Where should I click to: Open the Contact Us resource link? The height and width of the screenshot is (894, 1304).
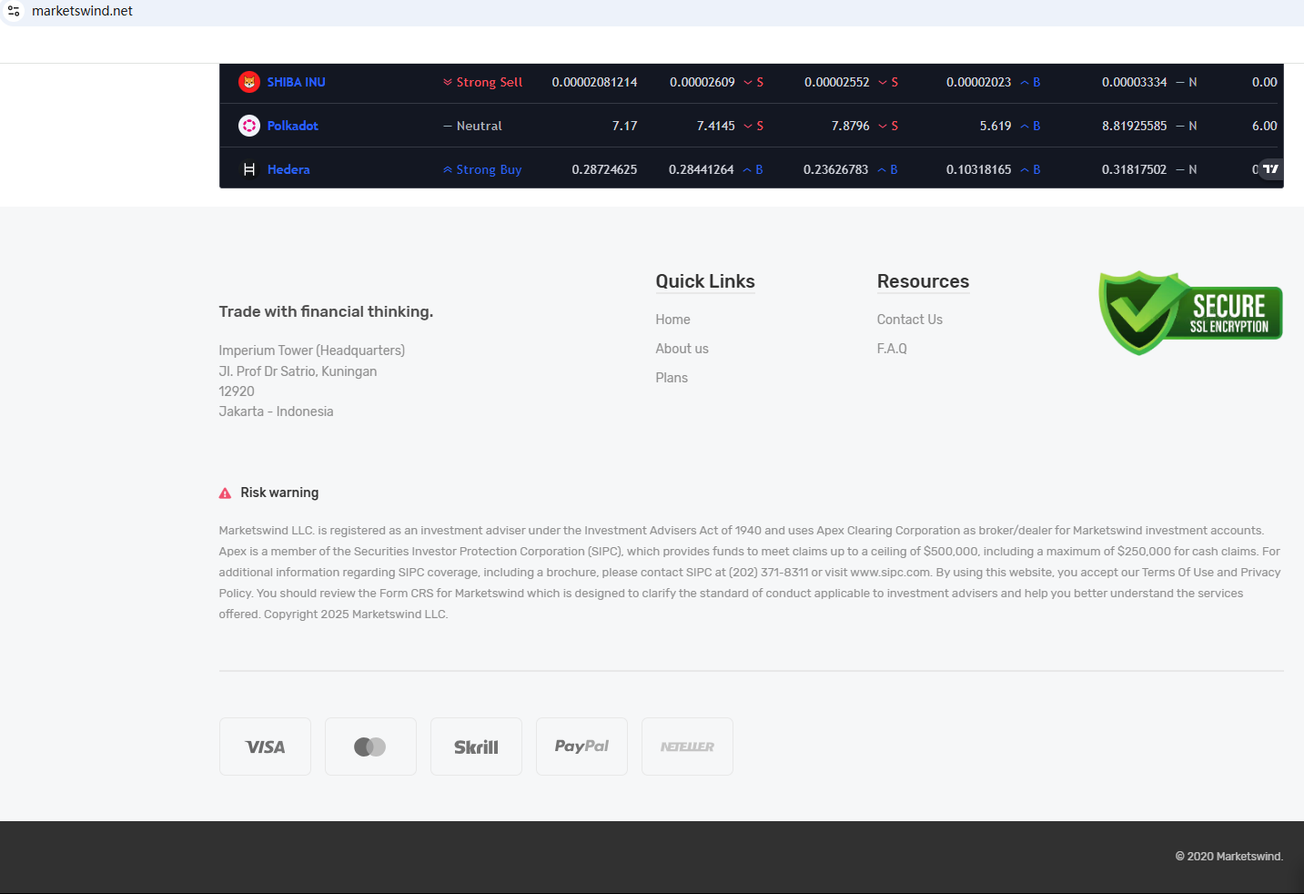click(x=909, y=320)
